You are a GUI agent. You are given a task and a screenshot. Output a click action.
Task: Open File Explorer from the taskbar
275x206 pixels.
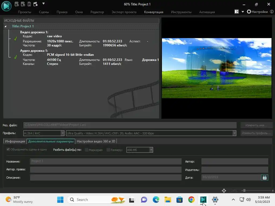click(168, 200)
